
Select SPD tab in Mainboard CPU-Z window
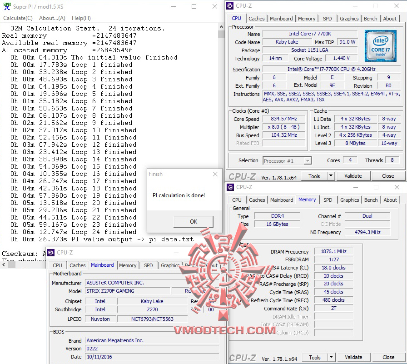(149, 265)
